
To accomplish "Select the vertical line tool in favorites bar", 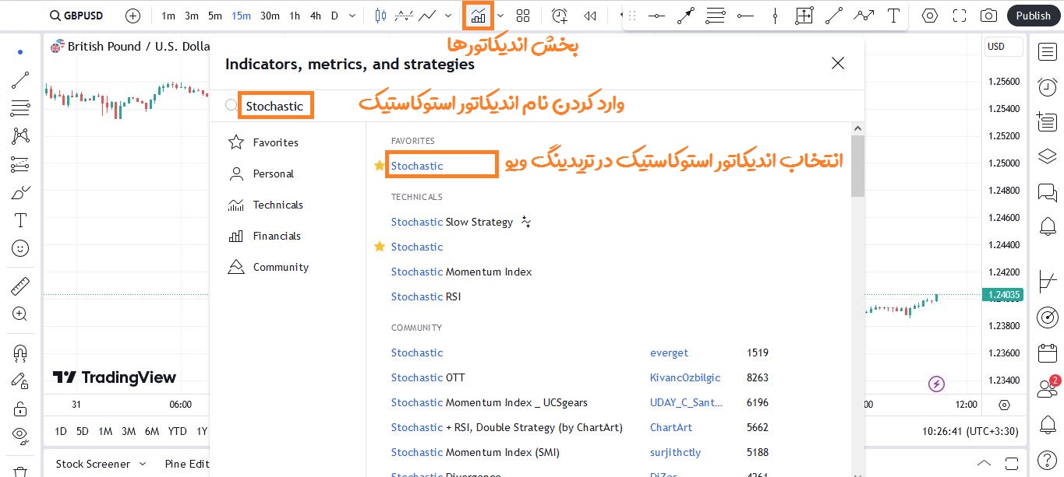I will (775, 16).
